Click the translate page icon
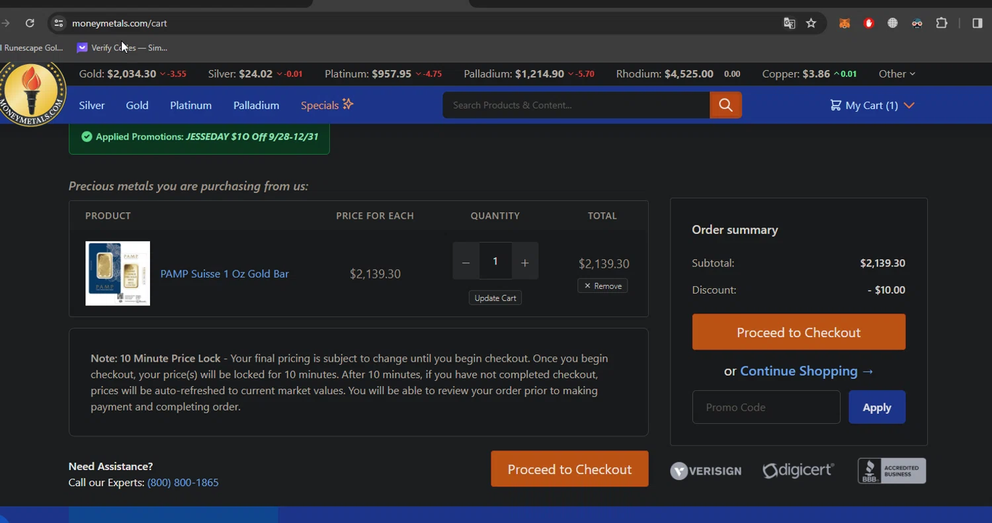Image resolution: width=992 pixels, height=523 pixels. click(x=789, y=23)
